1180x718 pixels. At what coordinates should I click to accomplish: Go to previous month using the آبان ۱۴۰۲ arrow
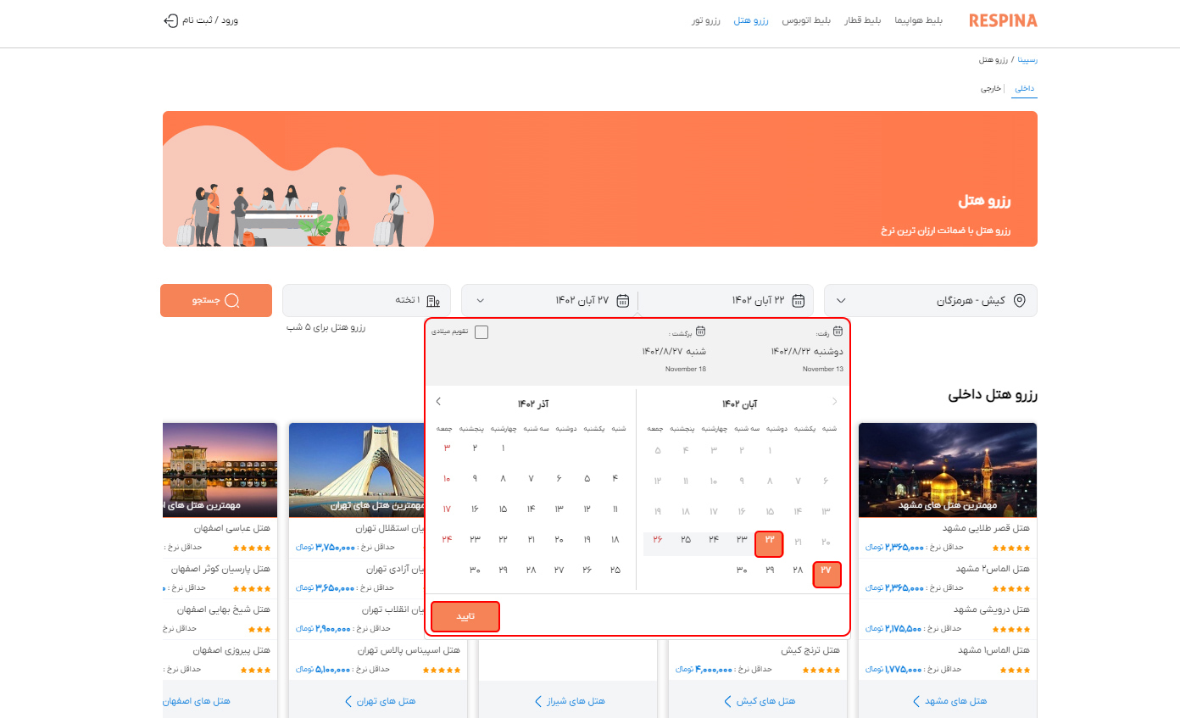click(x=834, y=402)
